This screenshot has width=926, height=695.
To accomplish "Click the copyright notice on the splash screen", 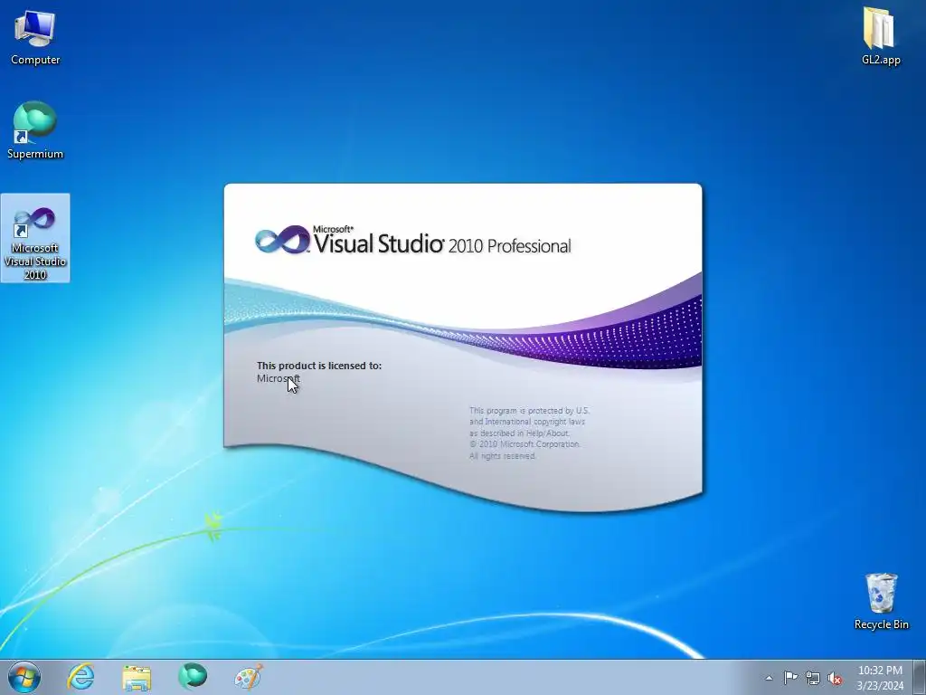I will (529, 433).
